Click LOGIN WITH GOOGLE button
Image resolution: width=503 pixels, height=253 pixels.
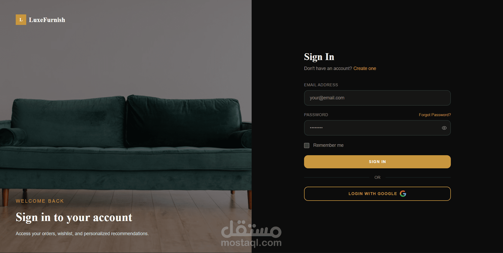click(377, 194)
